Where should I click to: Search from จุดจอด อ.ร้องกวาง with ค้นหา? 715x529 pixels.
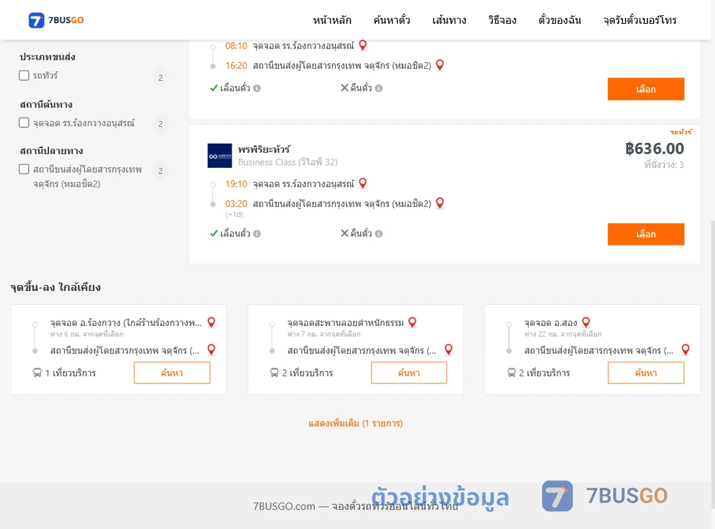[x=172, y=373]
